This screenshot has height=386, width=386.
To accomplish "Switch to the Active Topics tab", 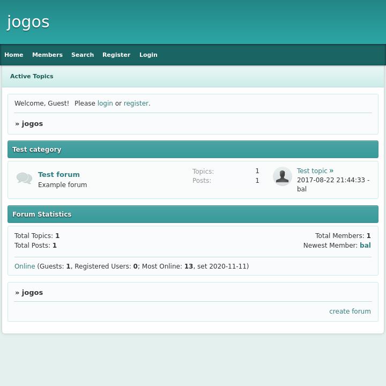I will (32, 76).
